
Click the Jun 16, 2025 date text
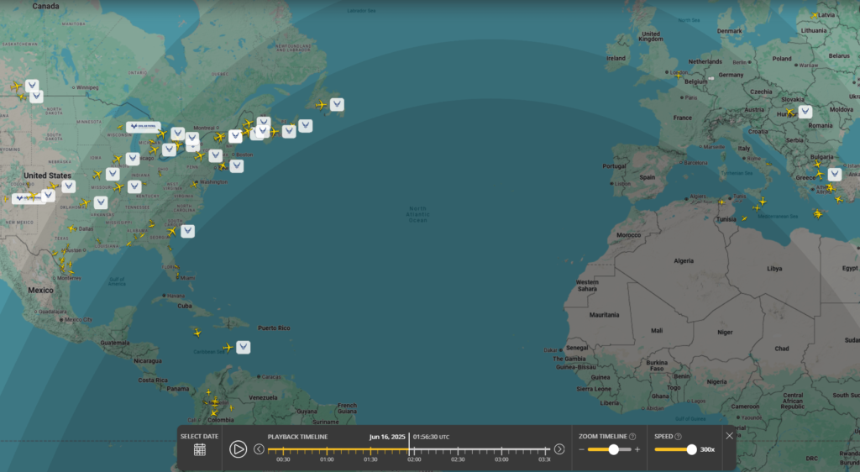387,437
